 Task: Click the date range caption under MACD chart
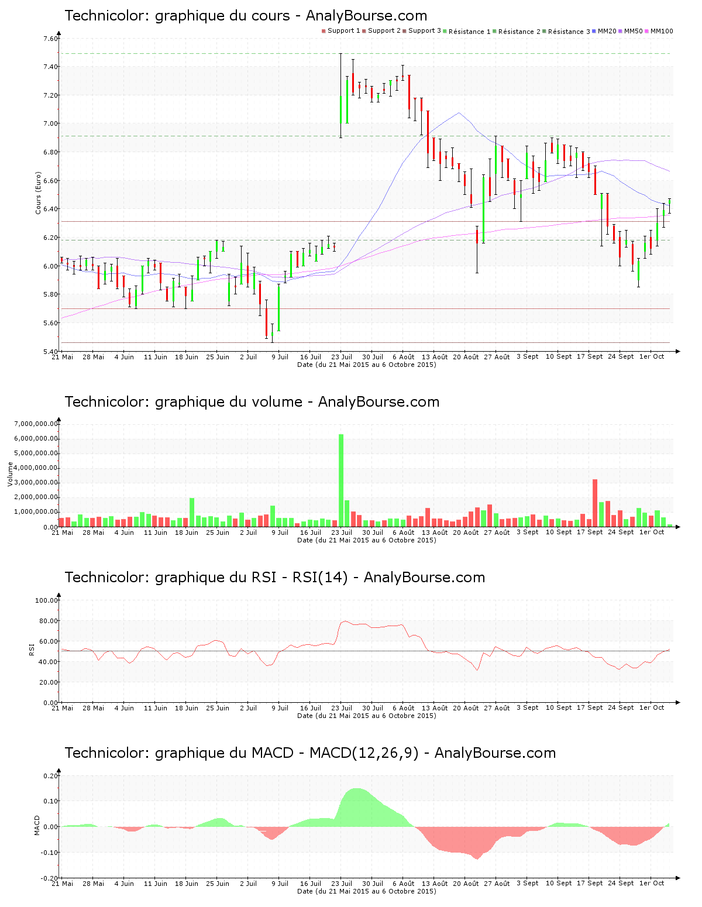(367, 891)
